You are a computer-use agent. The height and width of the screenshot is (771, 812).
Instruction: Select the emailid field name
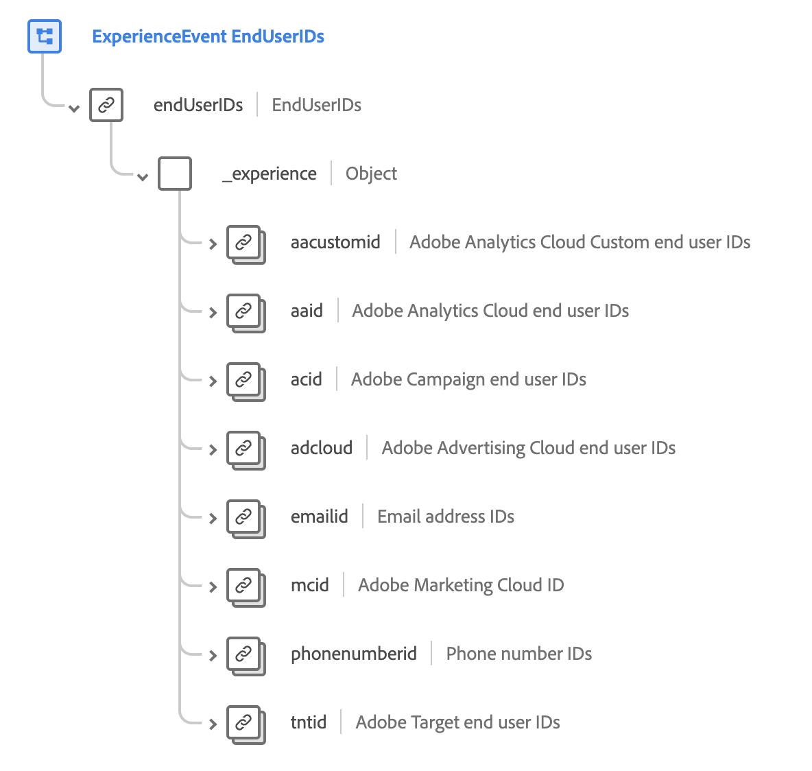click(319, 517)
